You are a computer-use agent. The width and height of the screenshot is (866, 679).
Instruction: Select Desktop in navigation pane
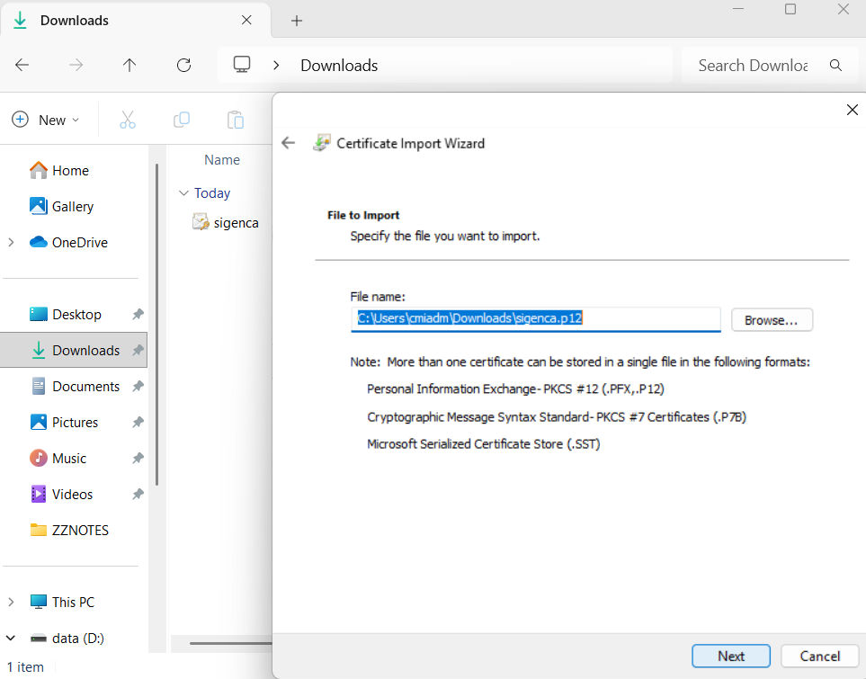pos(76,314)
